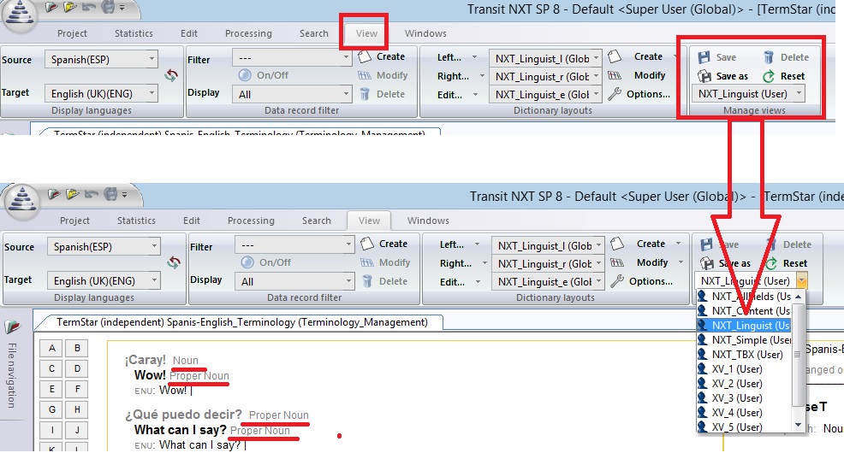
Task: Choose XV_1 (User) view
Action: [745, 368]
